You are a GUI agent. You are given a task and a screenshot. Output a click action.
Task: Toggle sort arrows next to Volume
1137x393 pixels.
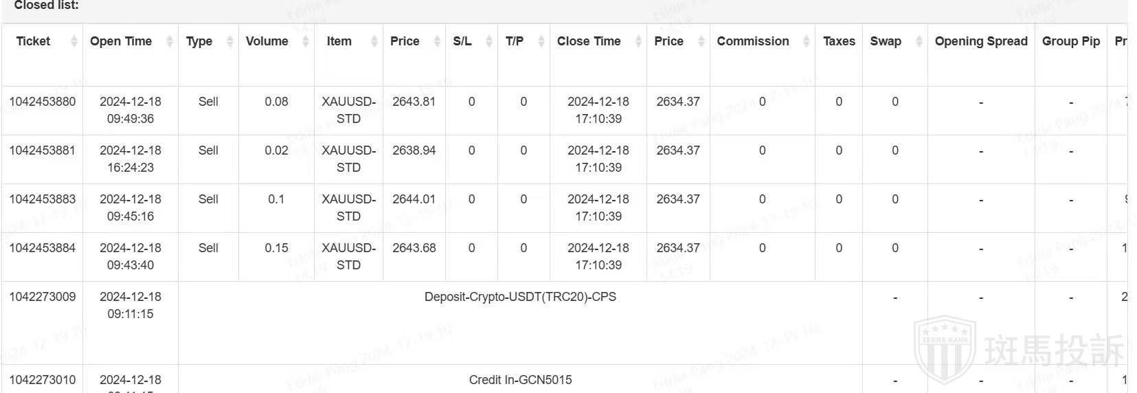(x=306, y=42)
